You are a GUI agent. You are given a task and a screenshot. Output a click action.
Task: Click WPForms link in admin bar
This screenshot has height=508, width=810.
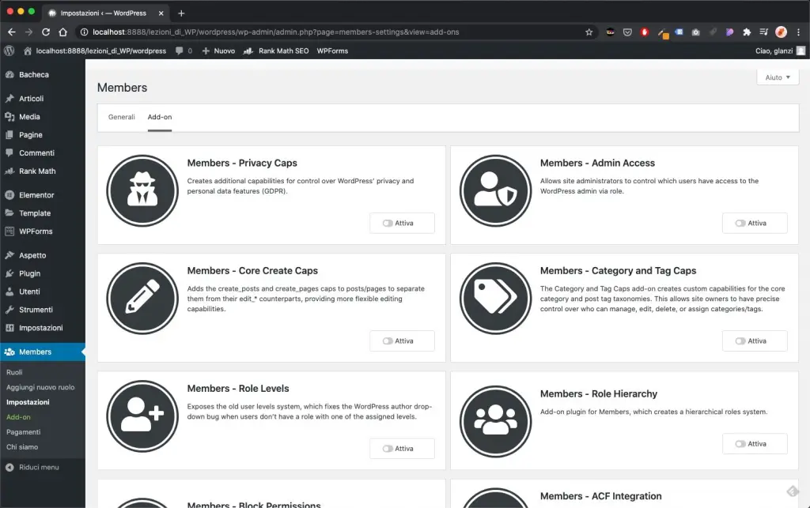click(332, 51)
